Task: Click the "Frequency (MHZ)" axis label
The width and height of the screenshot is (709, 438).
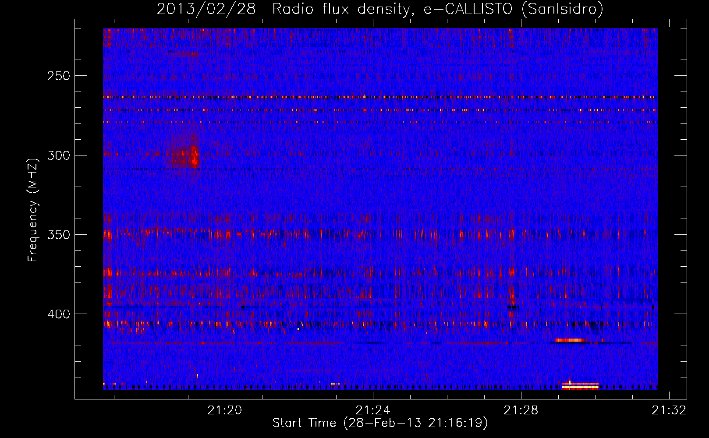Action: tap(33, 210)
